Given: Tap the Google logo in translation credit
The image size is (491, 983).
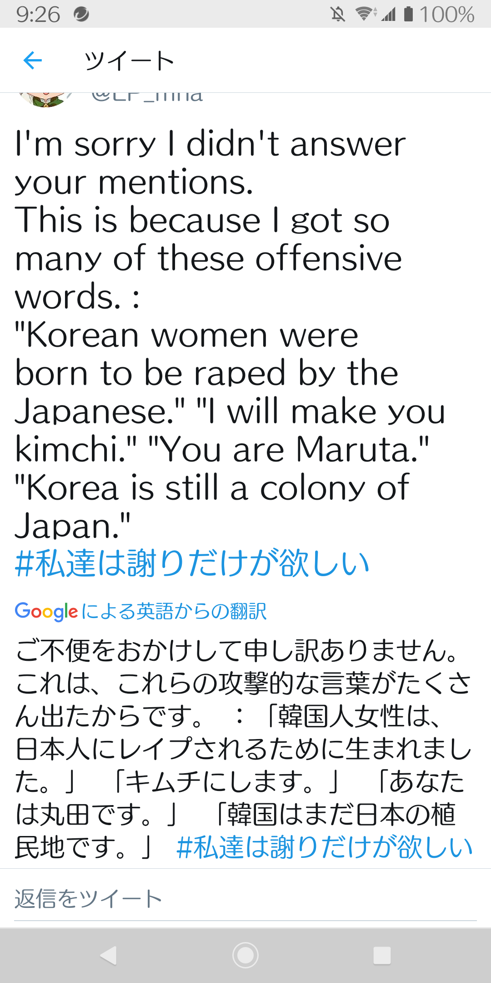Looking at the screenshot, I should [x=46, y=612].
